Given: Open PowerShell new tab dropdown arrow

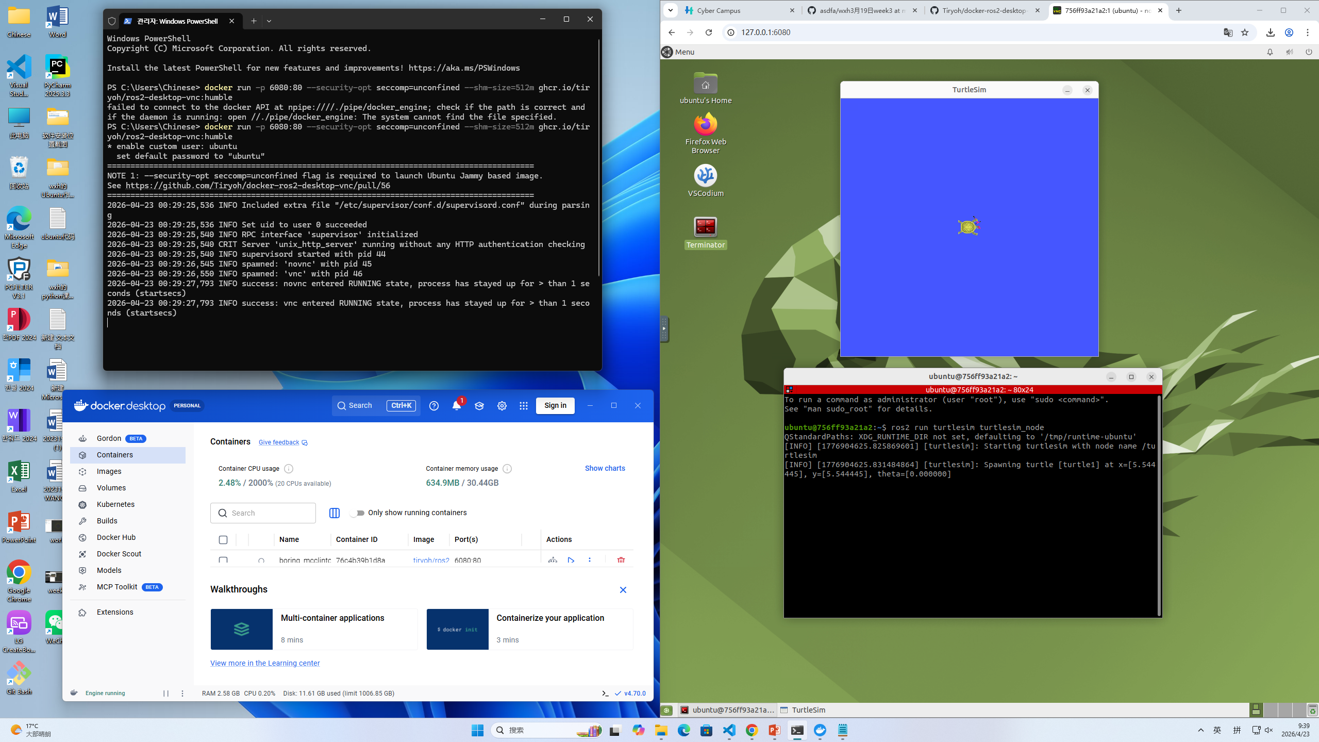Looking at the screenshot, I should click(x=269, y=21).
